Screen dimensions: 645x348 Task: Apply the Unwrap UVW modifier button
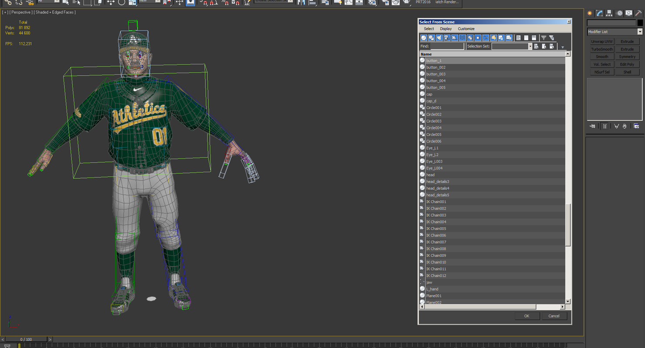[602, 42]
